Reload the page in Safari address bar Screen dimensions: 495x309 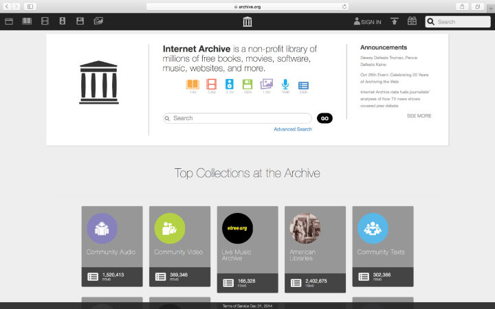(x=343, y=6)
